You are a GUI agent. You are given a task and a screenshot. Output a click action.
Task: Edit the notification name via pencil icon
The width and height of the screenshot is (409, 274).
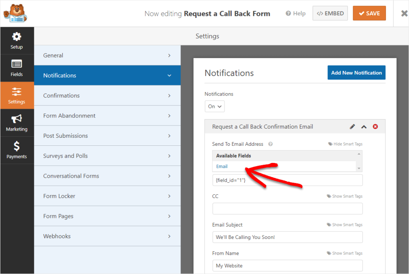(352, 126)
